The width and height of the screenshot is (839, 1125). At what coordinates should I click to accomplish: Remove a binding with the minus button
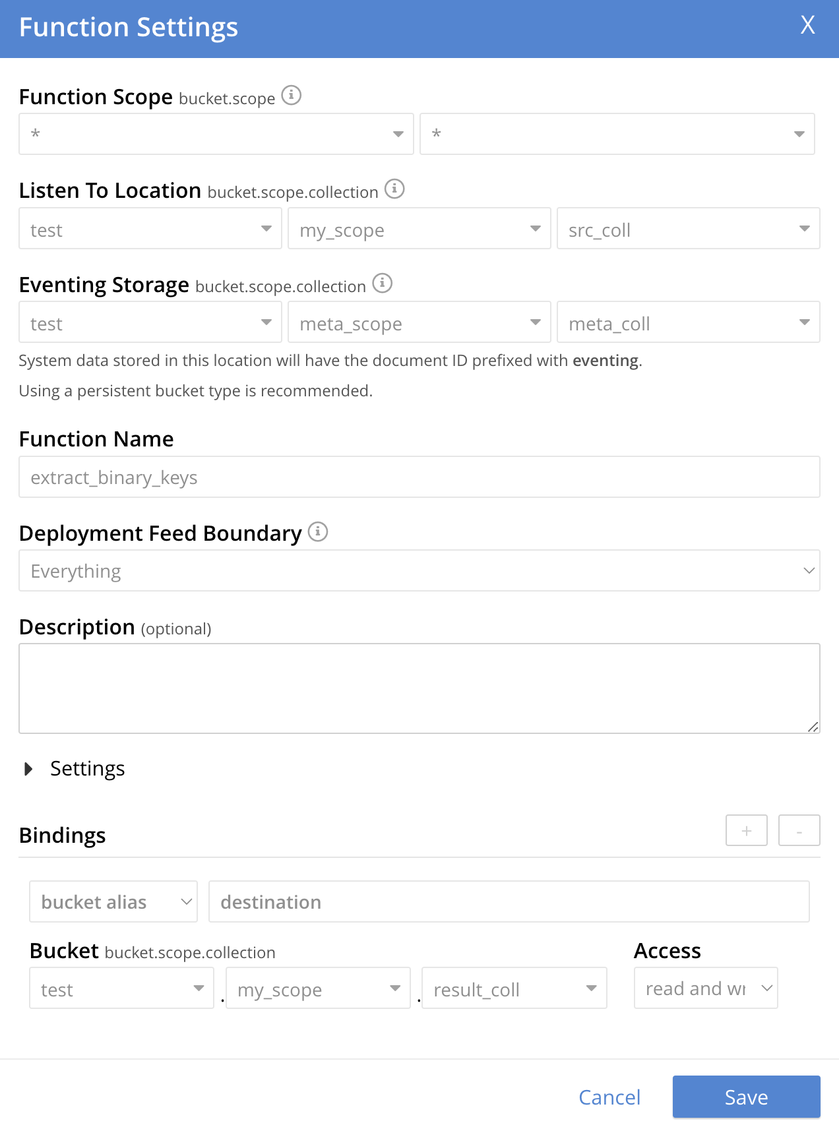tap(799, 830)
